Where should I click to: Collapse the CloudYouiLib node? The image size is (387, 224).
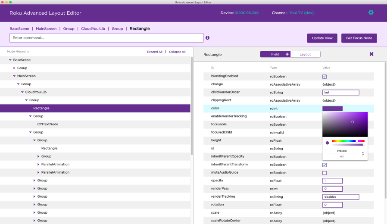22,92
